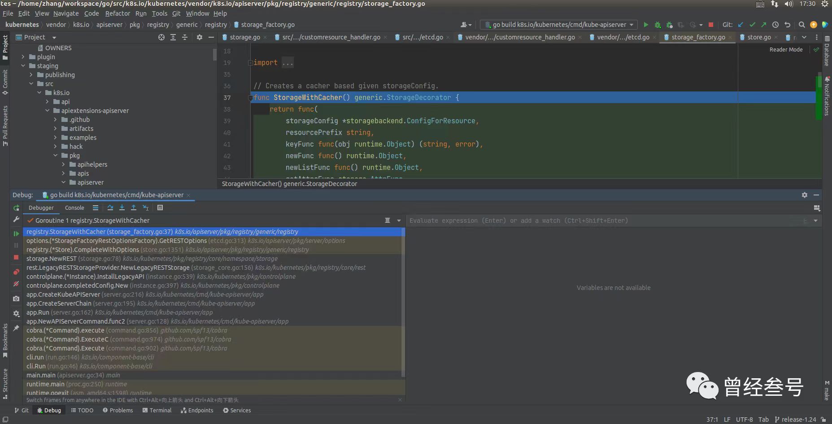Collapse the apiextensions-apiserver folder
Image resolution: width=832 pixels, height=424 pixels.
tap(47, 111)
